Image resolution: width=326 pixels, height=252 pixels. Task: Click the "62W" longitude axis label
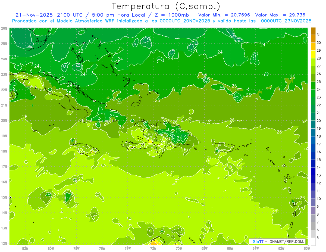point(281,248)
